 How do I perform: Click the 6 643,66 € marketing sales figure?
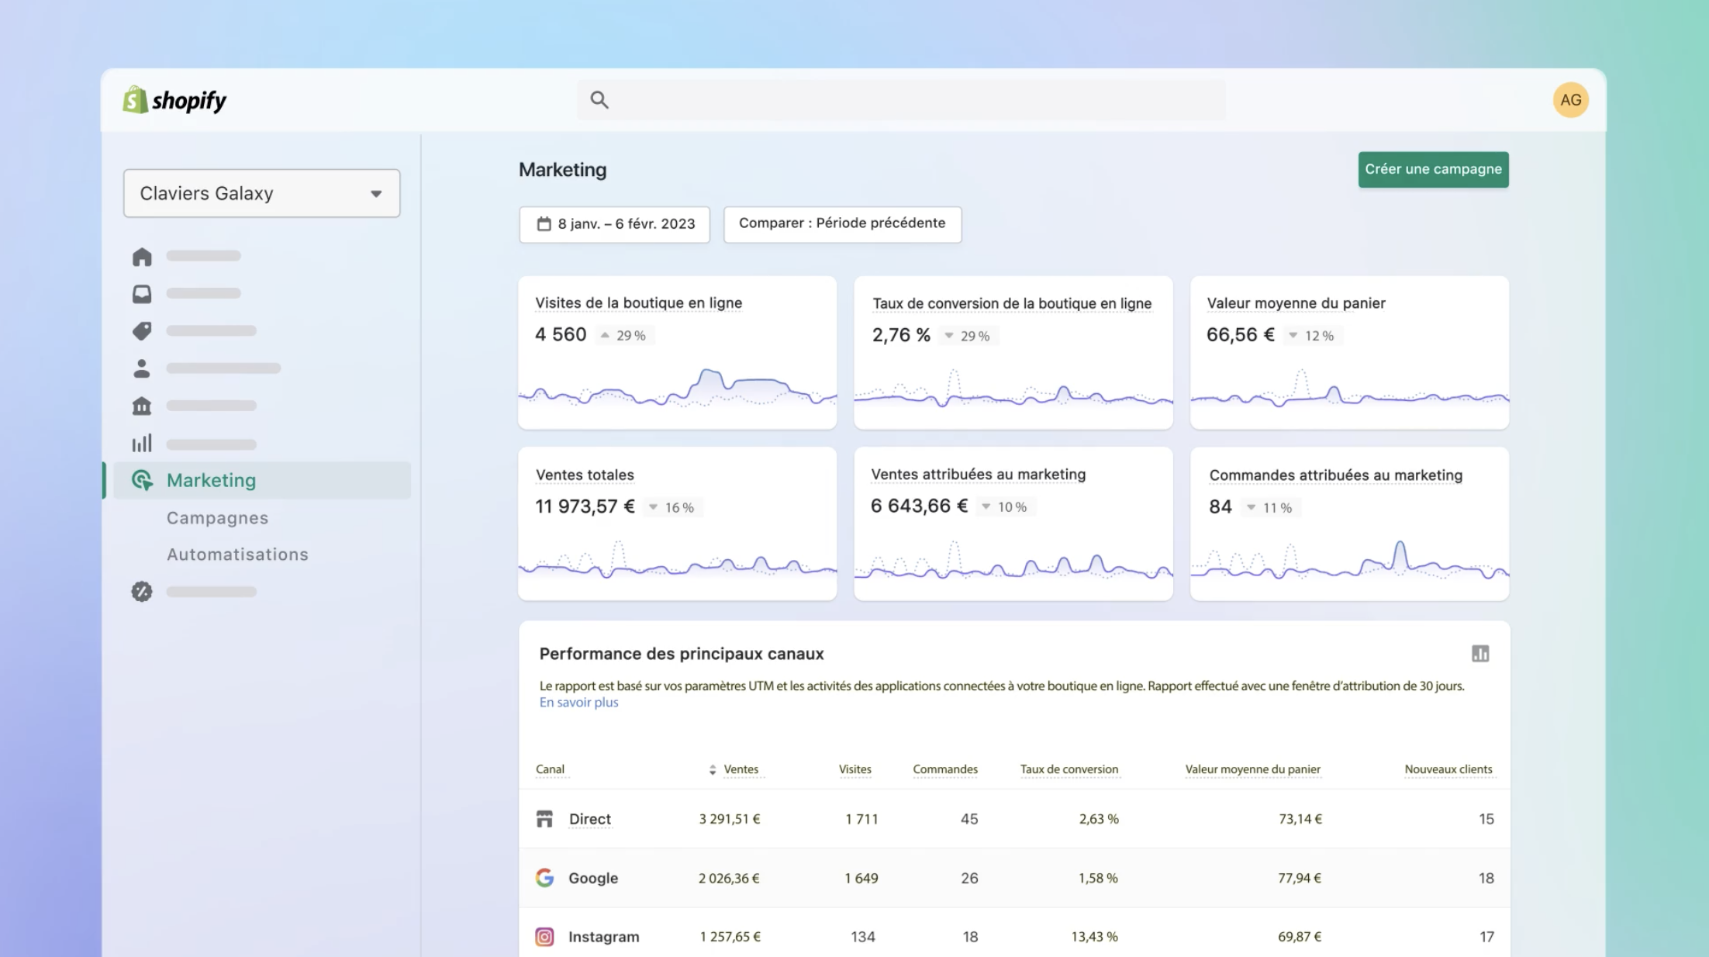pyautogui.click(x=920, y=506)
